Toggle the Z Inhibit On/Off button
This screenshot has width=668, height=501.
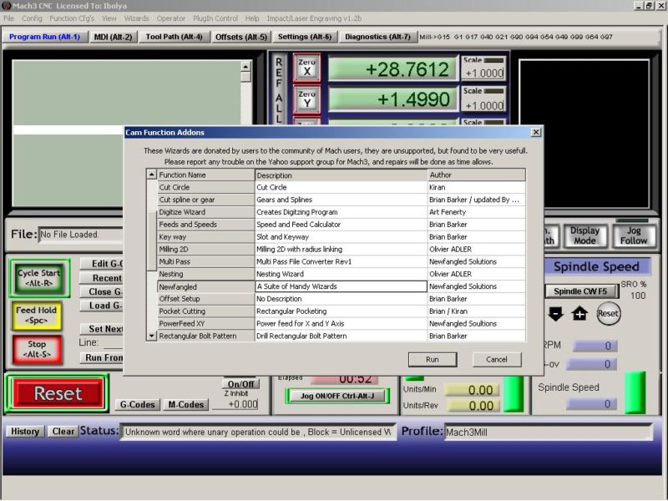240,384
